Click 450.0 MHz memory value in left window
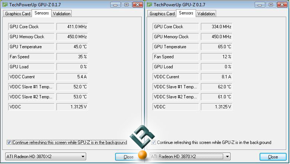Screen dimensions: 290x164 pos(72,37)
